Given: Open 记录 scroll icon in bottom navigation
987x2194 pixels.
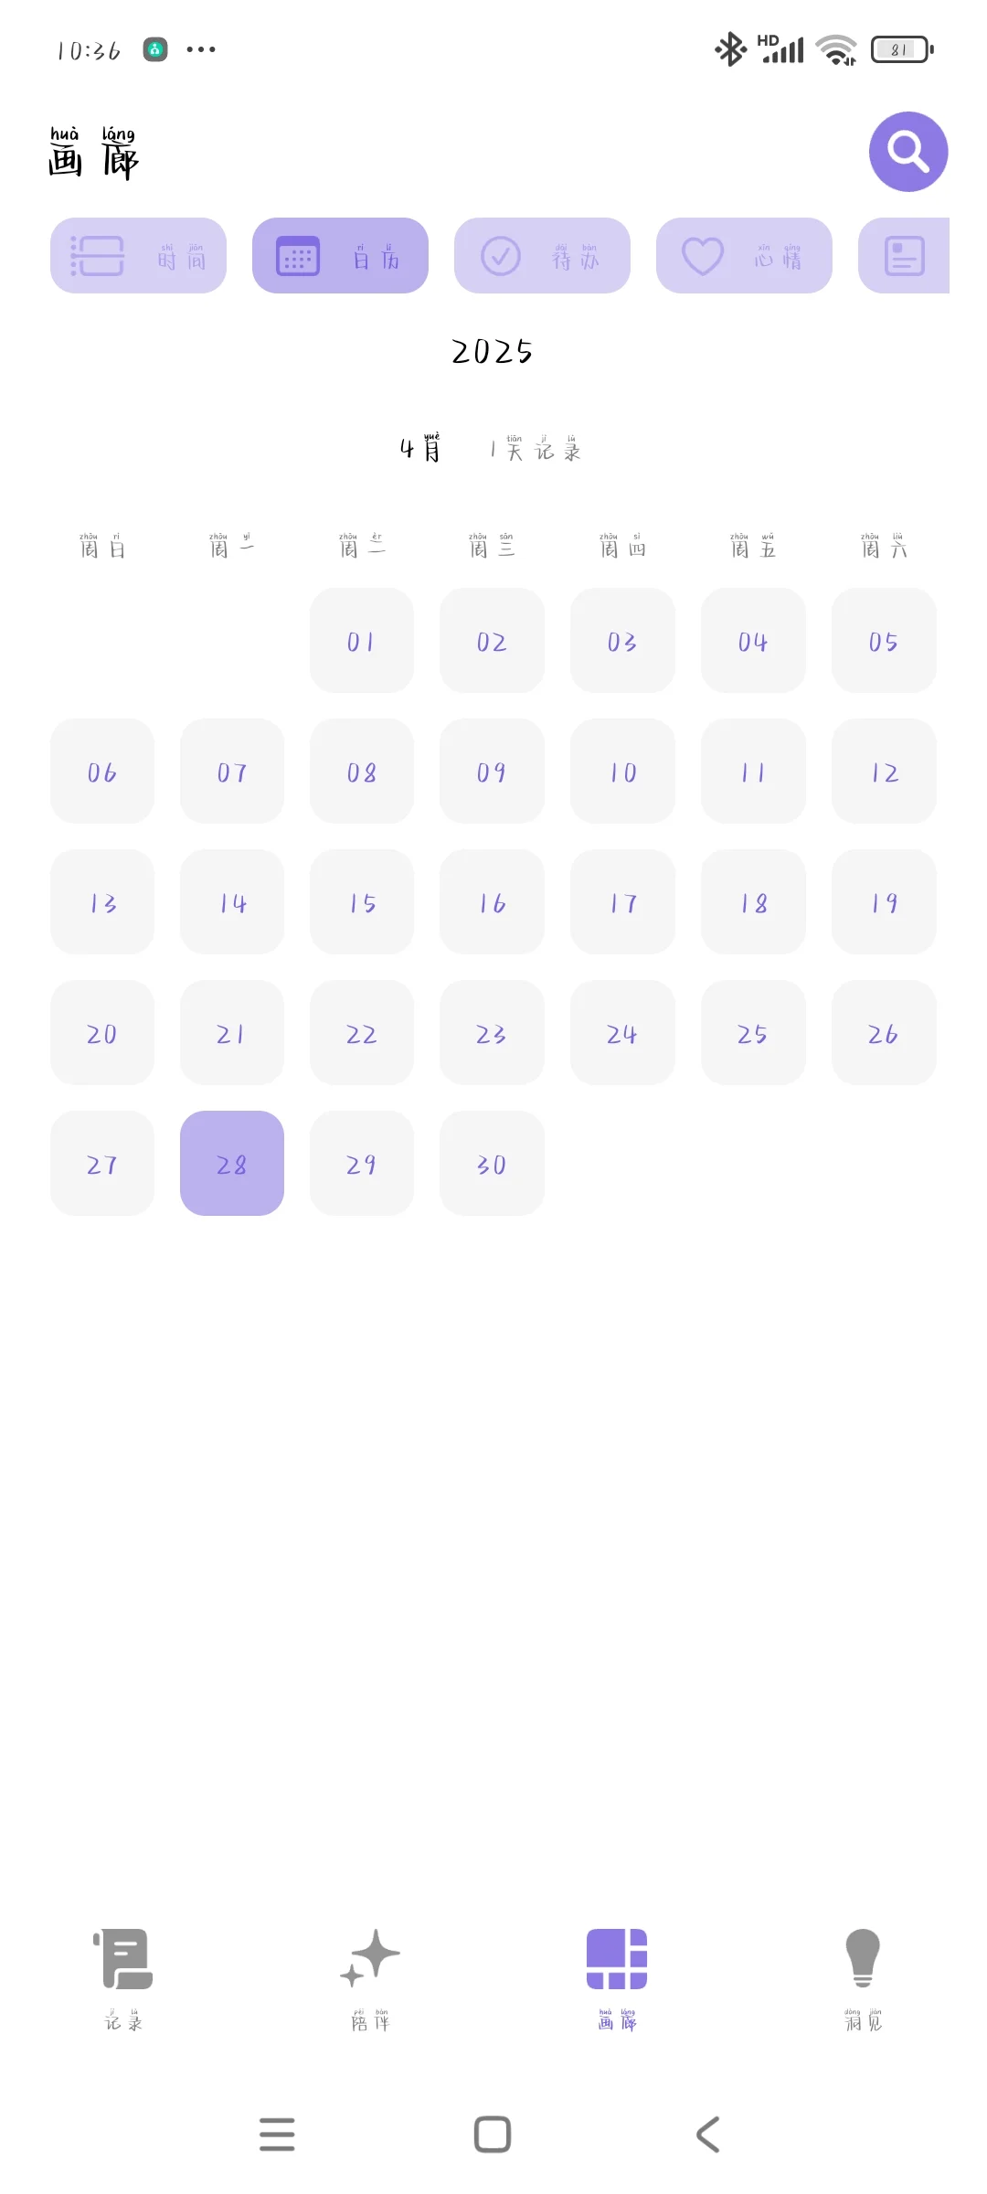Looking at the screenshot, I should (123, 1978).
